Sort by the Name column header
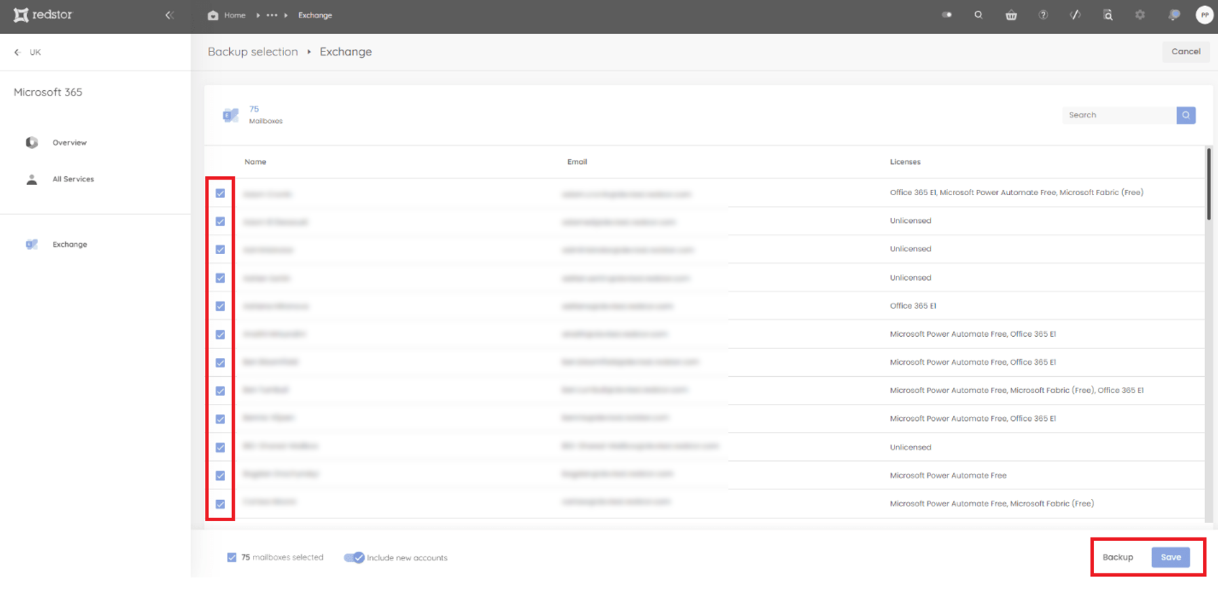 pos(255,162)
